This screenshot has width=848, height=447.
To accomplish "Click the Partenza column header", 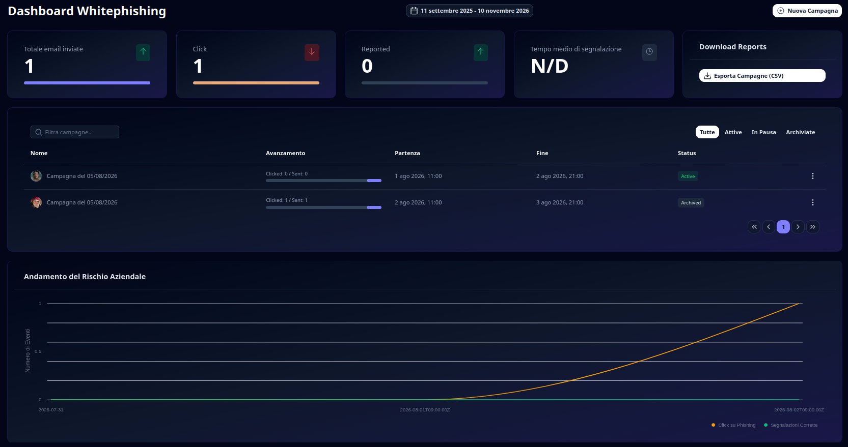I will pyautogui.click(x=407, y=153).
